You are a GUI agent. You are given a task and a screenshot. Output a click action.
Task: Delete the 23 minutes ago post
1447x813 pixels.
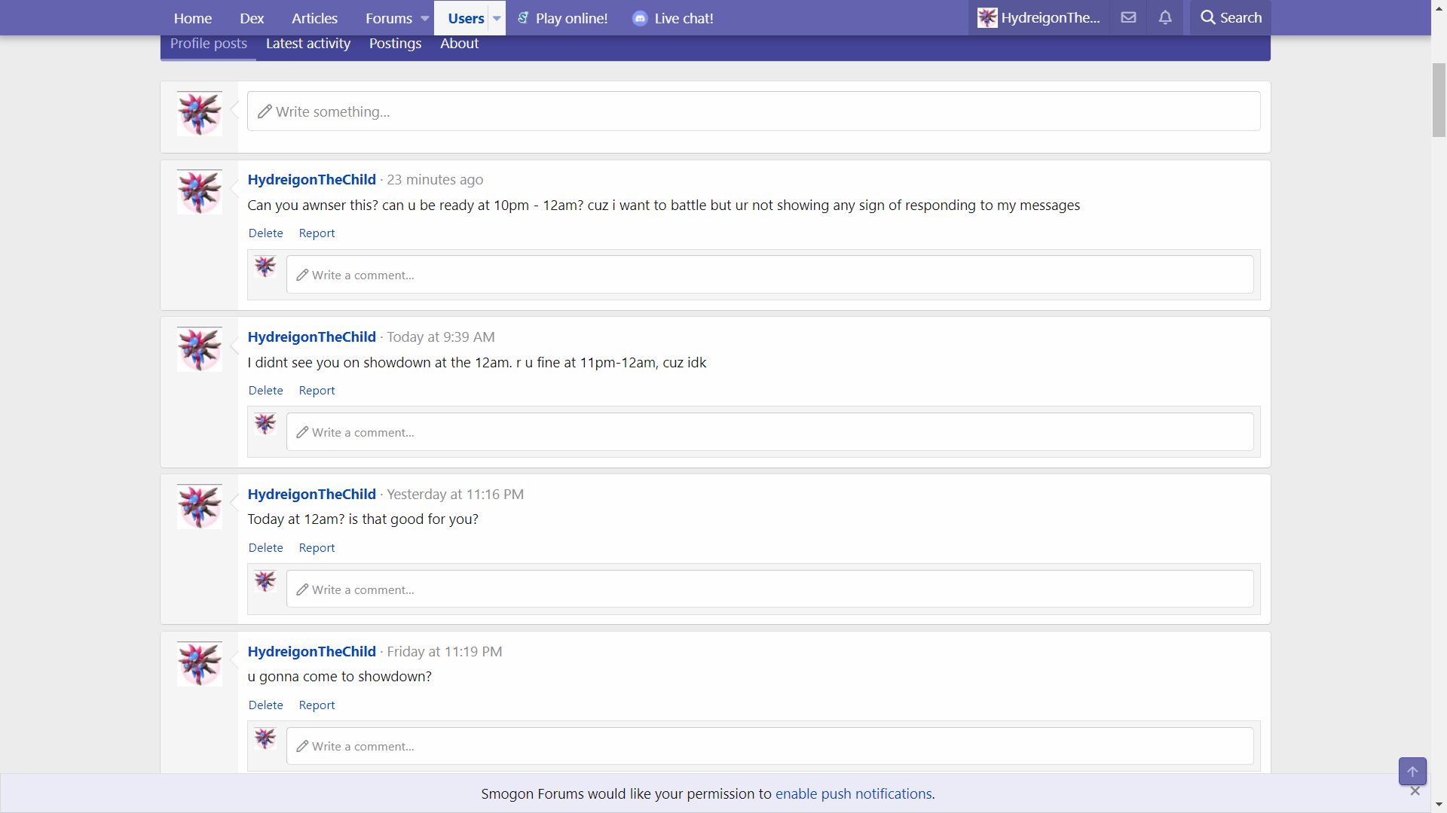click(x=265, y=233)
